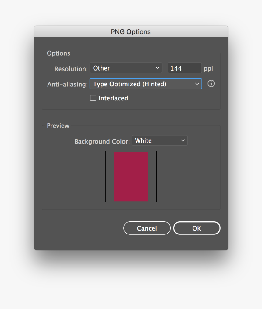Viewport: 262px width, 309px height.
Task: Expand the Type Optimized (Hinted) dropdown
Action: click(x=145, y=84)
